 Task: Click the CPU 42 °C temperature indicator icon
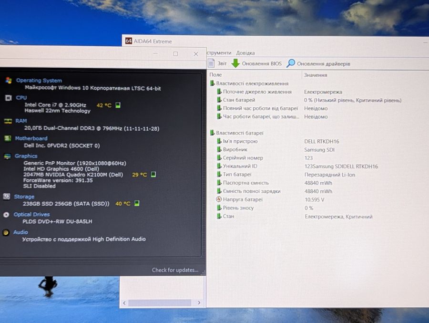point(118,105)
